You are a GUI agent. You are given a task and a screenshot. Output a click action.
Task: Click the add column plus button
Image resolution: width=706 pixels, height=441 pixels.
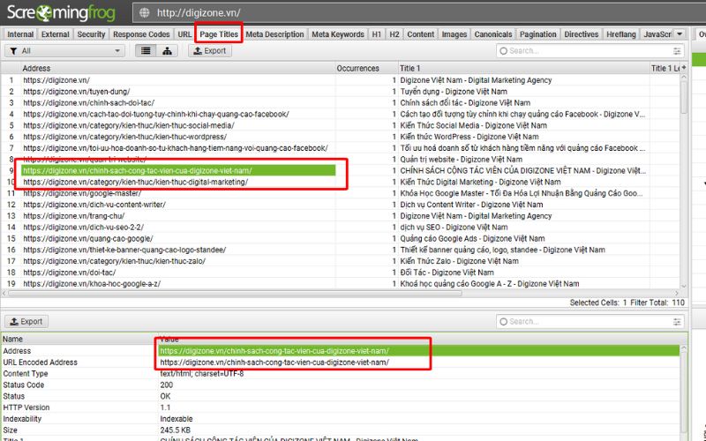[684, 68]
